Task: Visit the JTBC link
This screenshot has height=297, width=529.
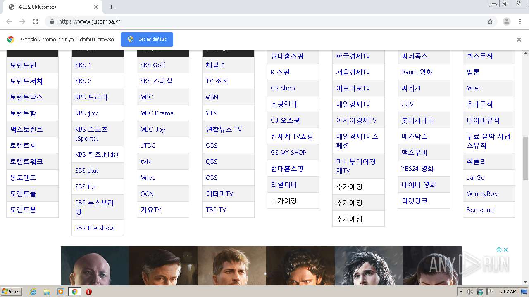Action: (148, 146)
